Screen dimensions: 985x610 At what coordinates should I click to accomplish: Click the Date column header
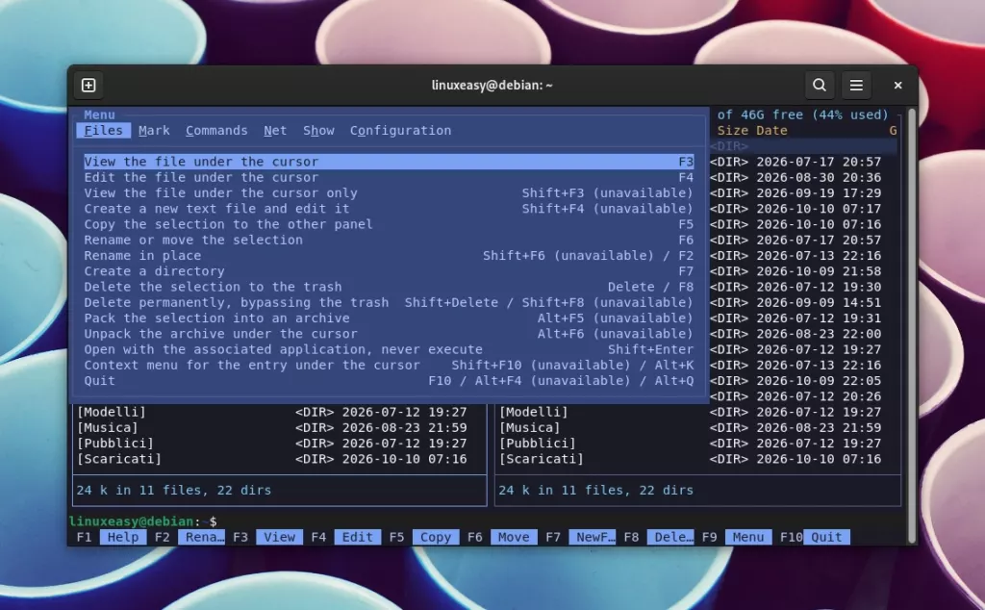(771, 130)
